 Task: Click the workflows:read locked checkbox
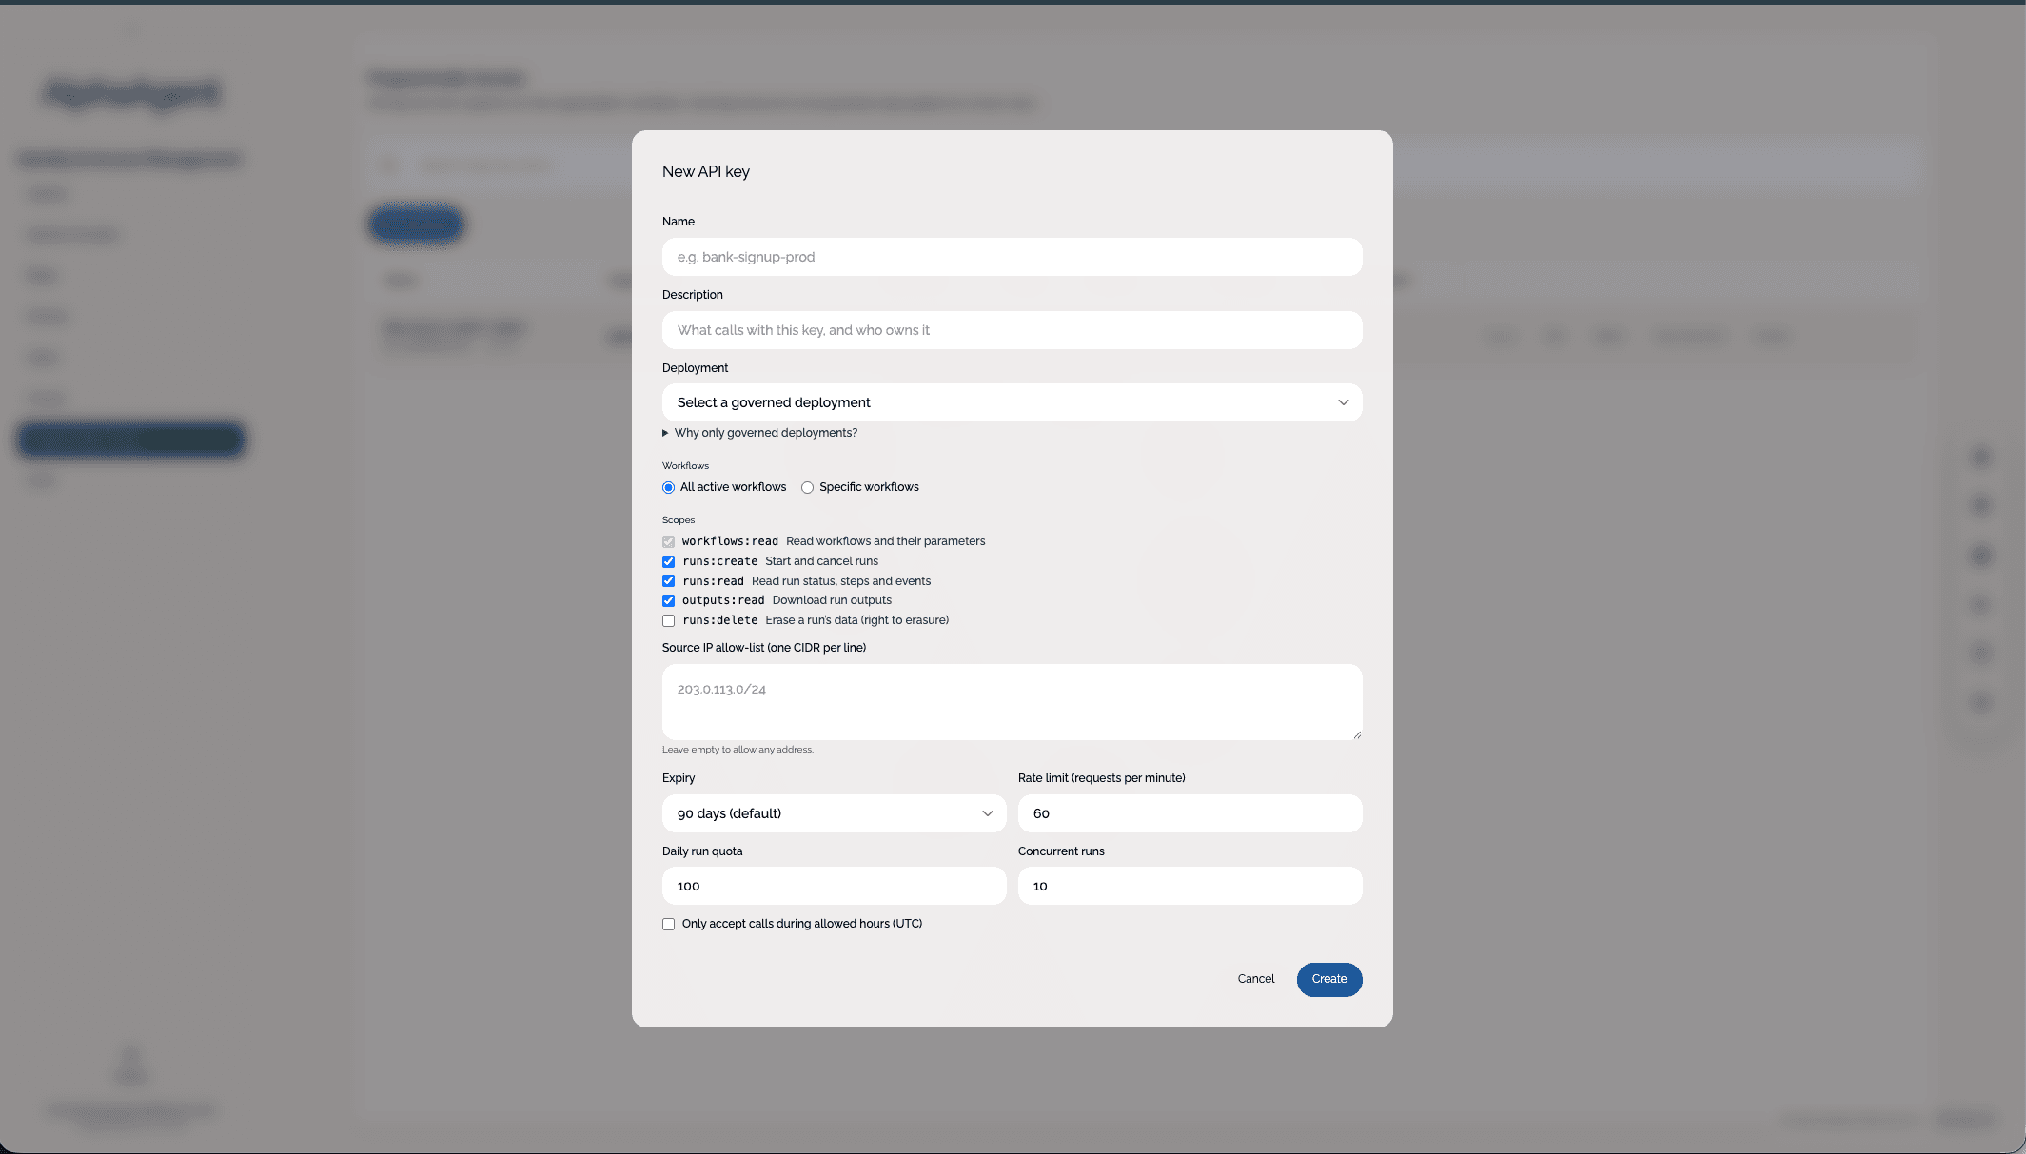point(669,541)
